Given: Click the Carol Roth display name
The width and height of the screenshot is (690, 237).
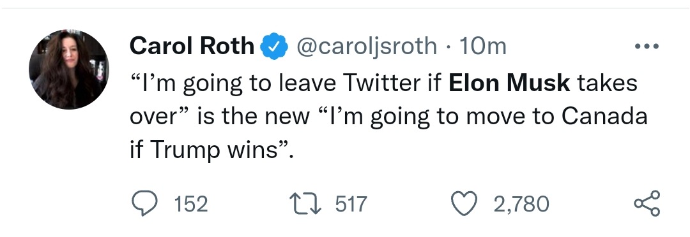Looking at the screenshot, I should [192, 46].
